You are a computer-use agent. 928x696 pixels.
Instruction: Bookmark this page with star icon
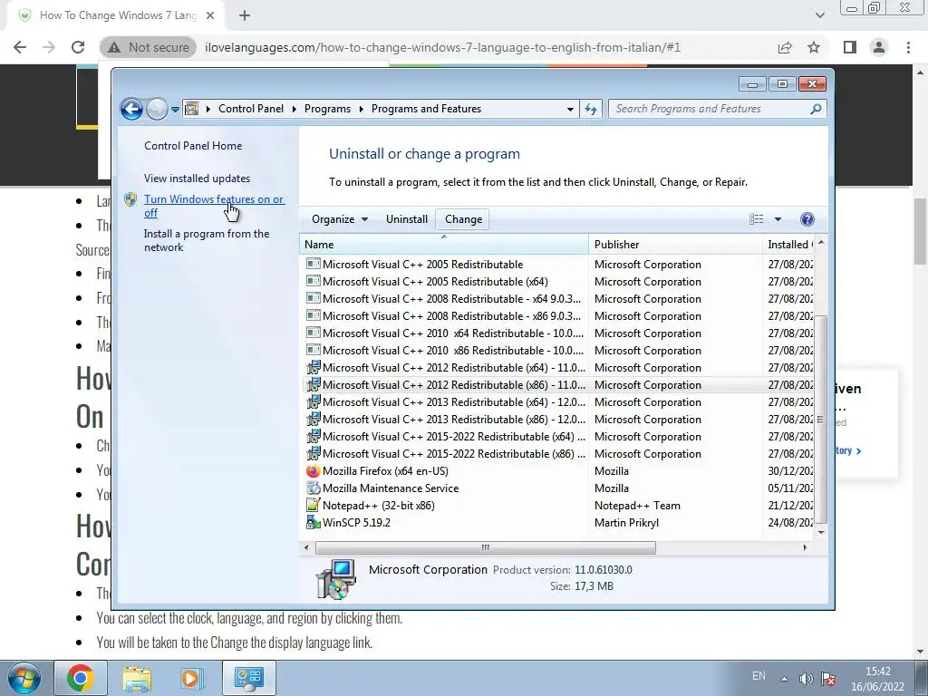point(814,47)
